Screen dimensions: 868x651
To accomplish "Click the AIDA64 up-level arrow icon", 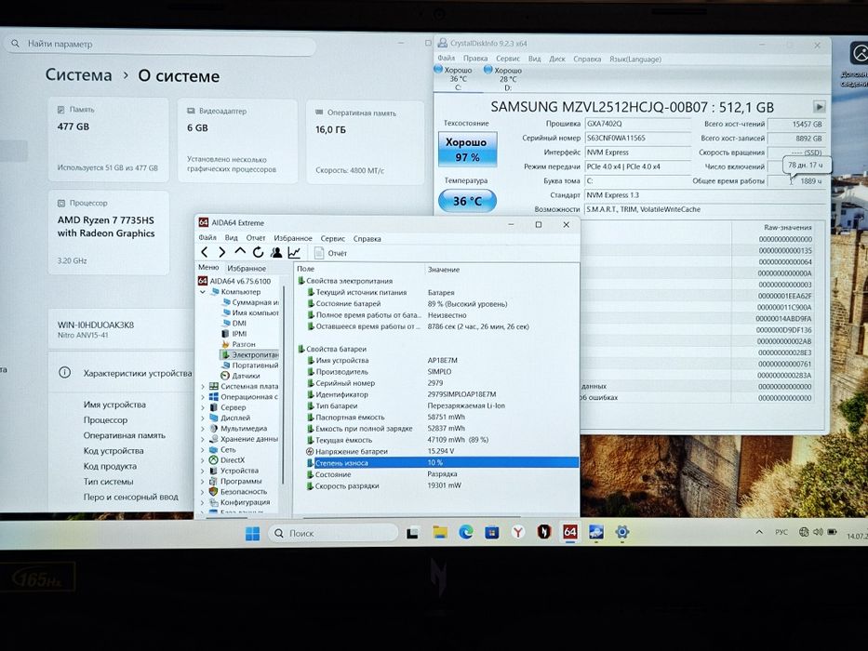I will 240,252.
